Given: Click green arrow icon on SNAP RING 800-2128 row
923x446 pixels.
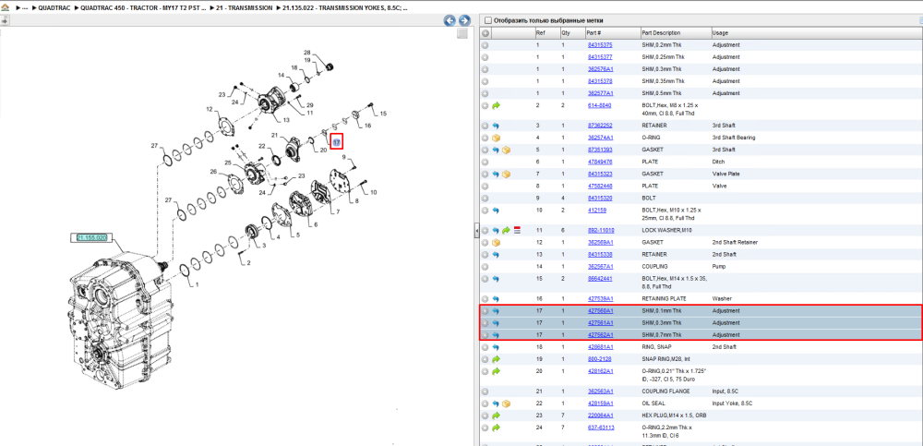Looking at the screenshot, I should (x=496, y=359).
